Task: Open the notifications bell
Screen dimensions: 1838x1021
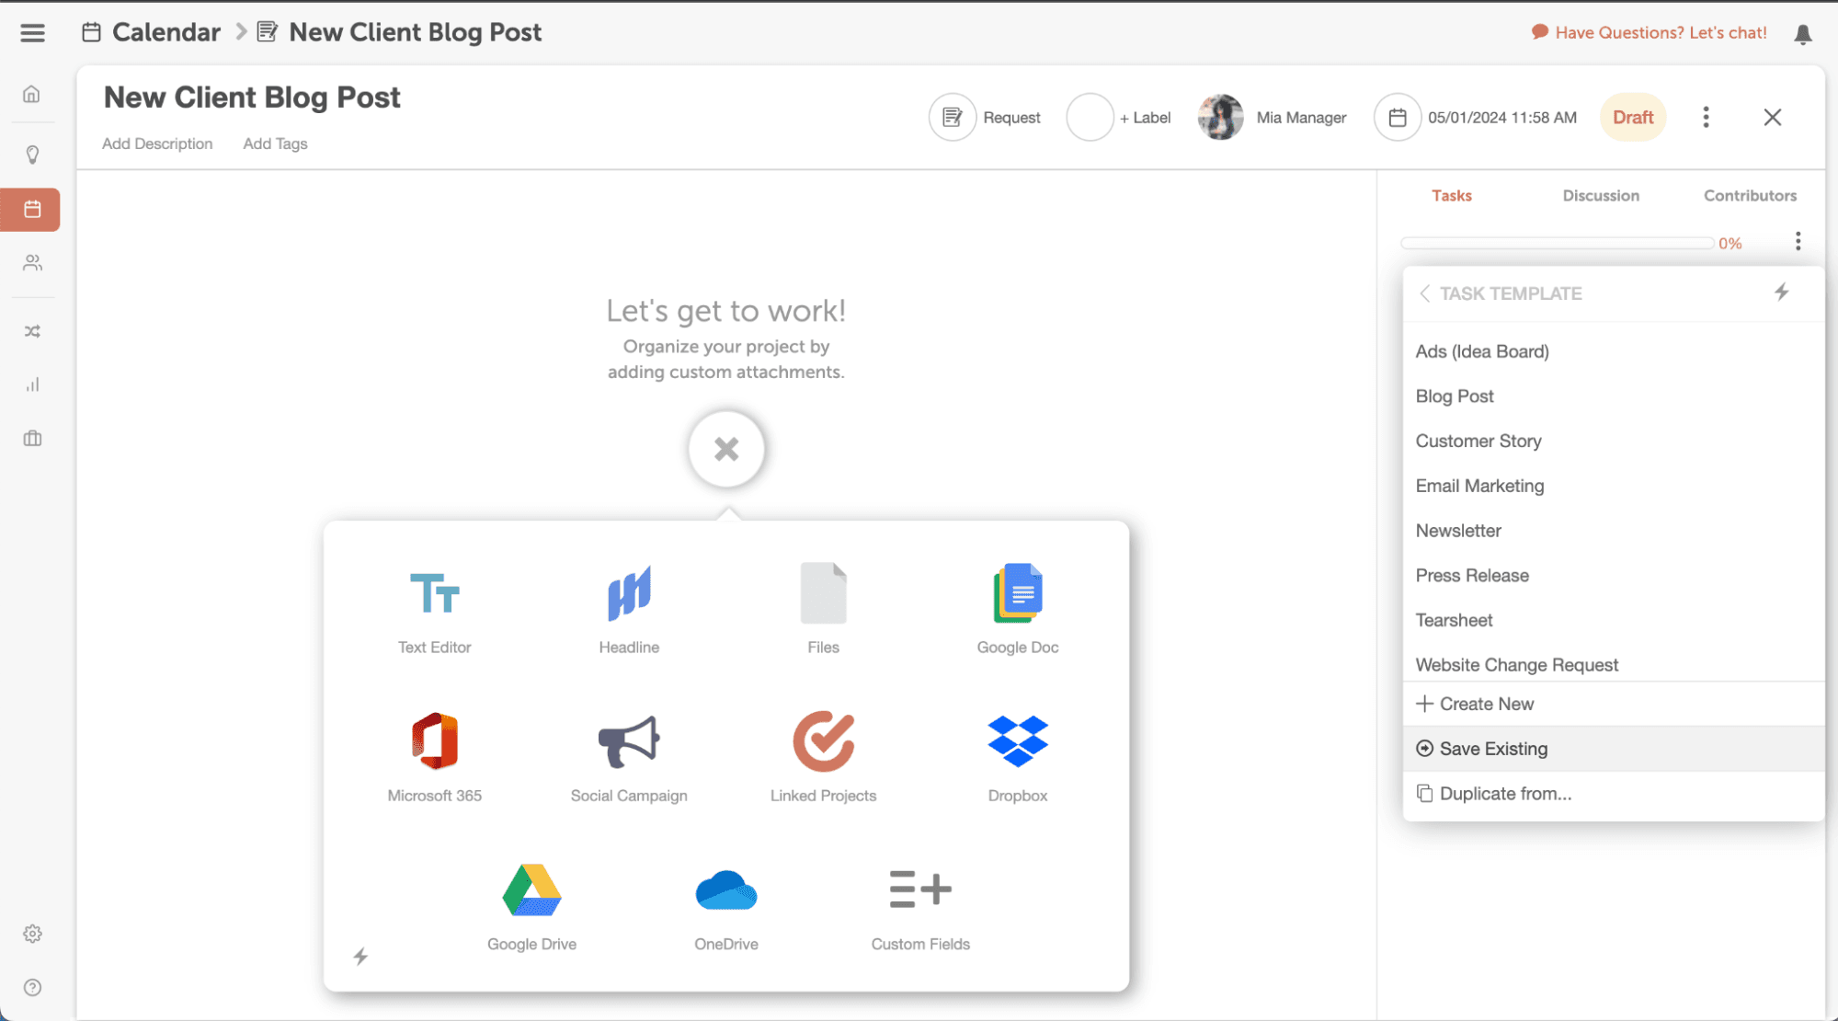Action: pyautogui.click(x=1802, y=34)
